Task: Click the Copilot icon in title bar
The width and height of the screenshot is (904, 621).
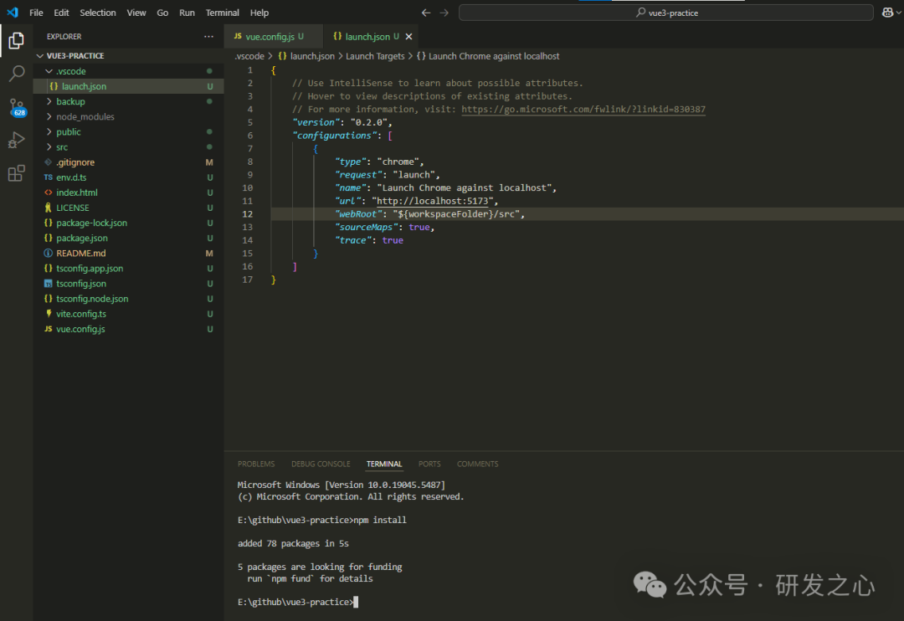Action: coord(888,13)
